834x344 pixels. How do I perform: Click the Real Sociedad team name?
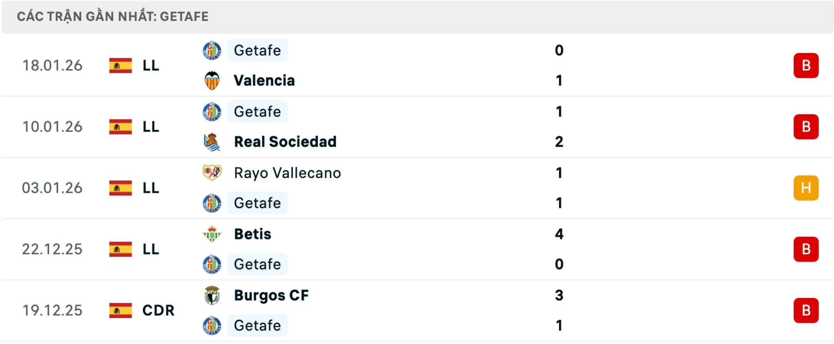tap(285, 141)
